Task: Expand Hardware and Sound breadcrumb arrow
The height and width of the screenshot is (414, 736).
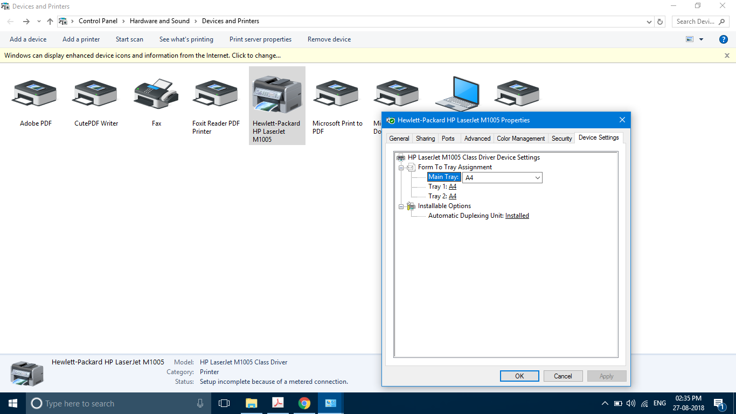Action: click(x=196, y=22)
